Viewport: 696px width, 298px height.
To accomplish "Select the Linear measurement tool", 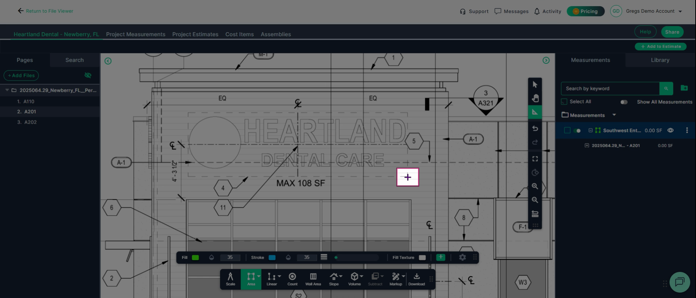I will click(x=272, y=279).
